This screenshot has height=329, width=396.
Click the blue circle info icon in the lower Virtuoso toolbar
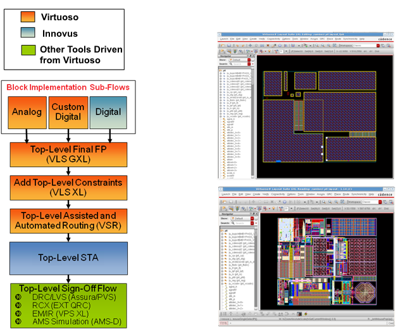point(285,202)
